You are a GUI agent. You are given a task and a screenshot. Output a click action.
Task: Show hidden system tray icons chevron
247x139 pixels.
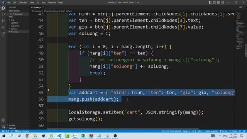(220, 136)
